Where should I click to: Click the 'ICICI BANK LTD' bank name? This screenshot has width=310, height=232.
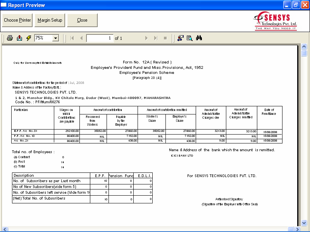pos(182,156)
